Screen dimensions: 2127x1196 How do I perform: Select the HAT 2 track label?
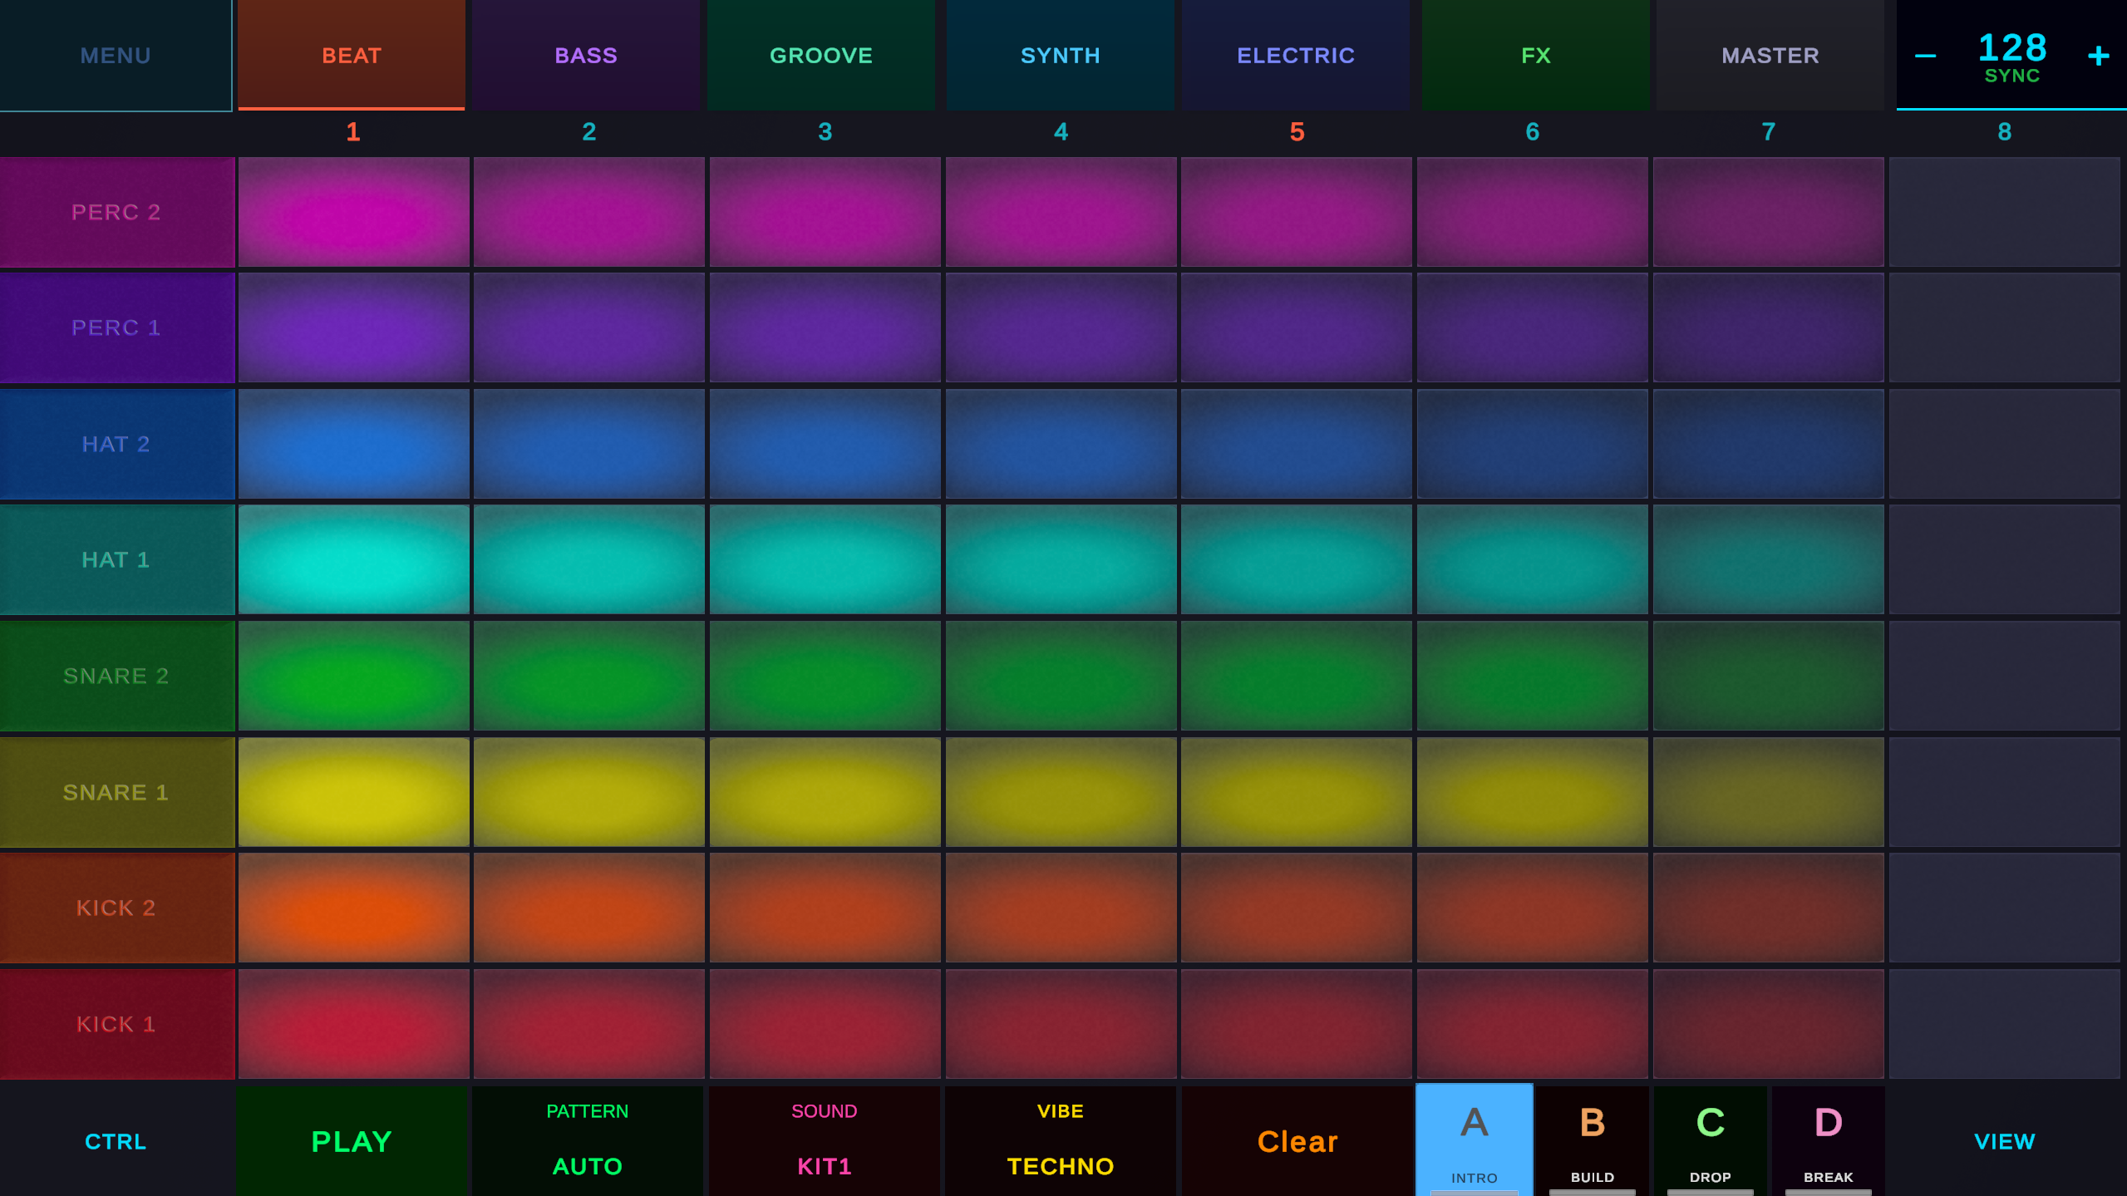pos(116,444)
